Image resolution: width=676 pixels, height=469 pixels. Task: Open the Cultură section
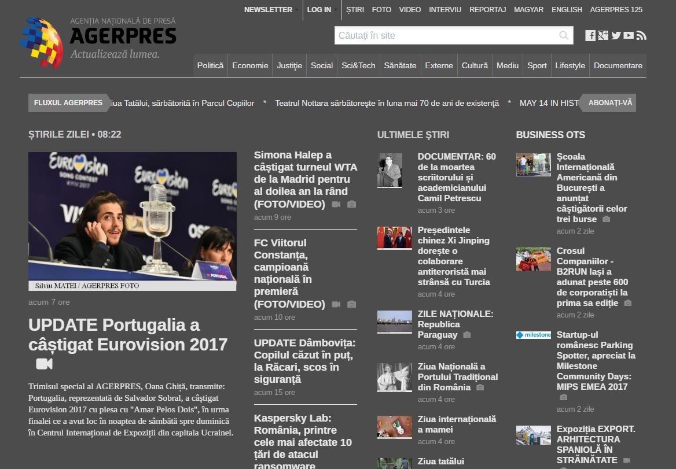(475, 65)
